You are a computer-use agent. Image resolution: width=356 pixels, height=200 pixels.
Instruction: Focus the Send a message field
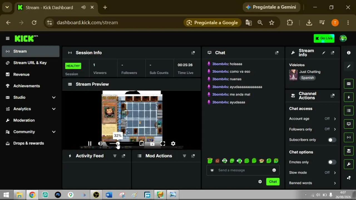243,170
